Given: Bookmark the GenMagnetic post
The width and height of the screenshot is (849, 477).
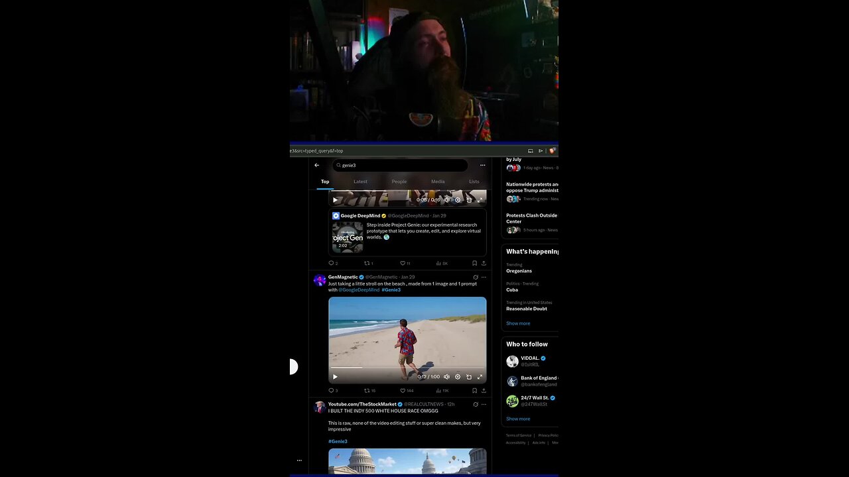Looking at the screenshot, I should (474, 391).
